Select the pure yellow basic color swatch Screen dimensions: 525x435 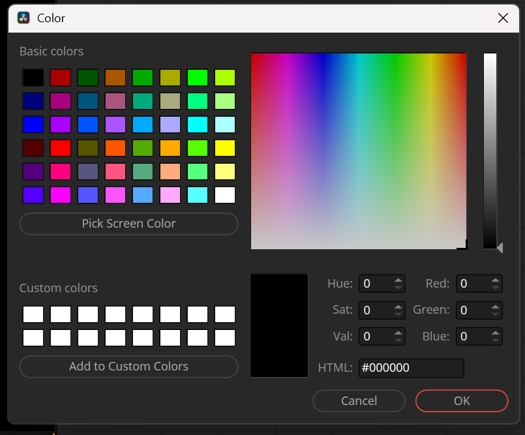[225, 148]
